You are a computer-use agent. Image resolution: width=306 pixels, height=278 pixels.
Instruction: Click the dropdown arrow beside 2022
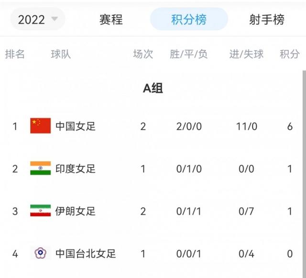[55, 19]
